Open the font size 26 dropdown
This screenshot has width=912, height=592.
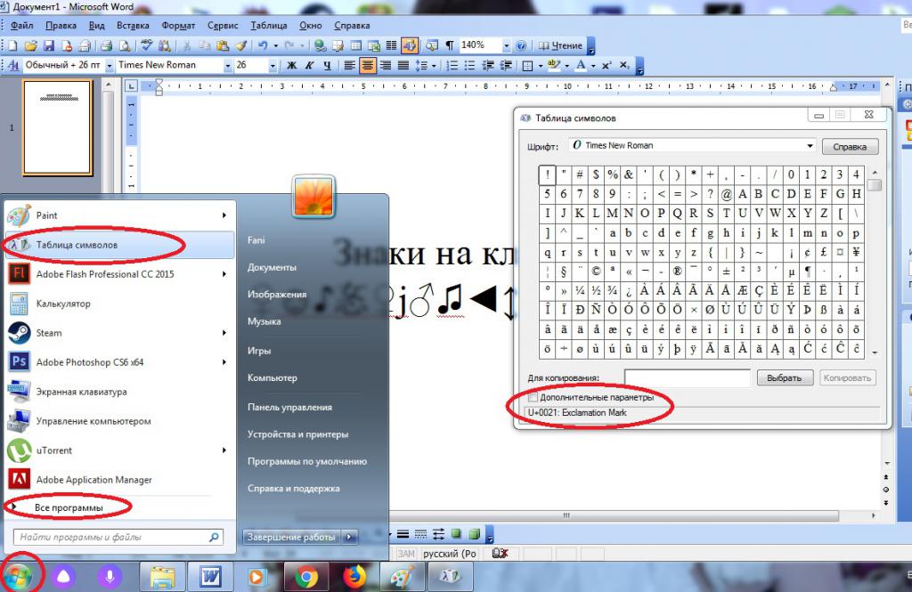[x=272, y=66]
